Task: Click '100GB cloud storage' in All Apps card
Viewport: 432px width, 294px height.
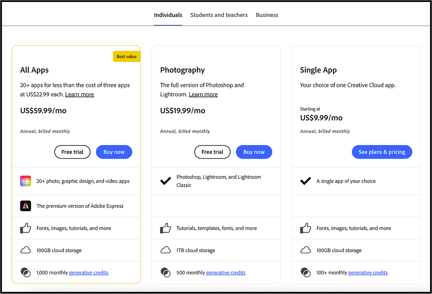Action: point(59,250)
